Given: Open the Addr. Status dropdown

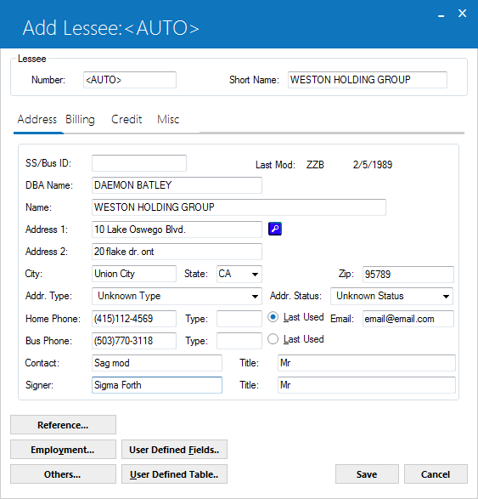Looking at the screenshot, I should 391,296.
